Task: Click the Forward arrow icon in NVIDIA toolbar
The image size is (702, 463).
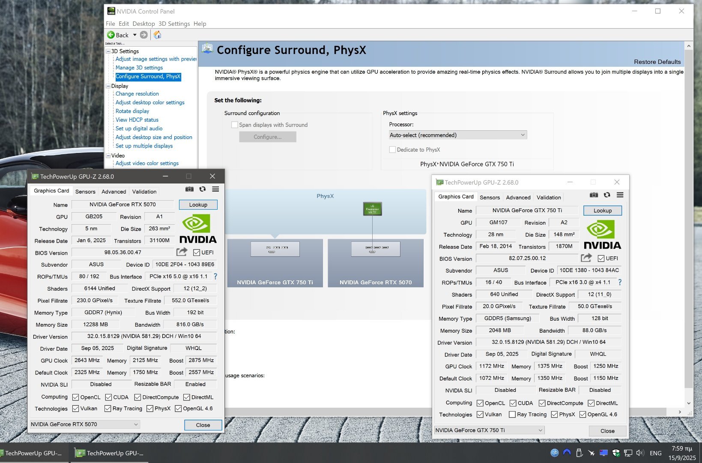Action: (144, 35)
